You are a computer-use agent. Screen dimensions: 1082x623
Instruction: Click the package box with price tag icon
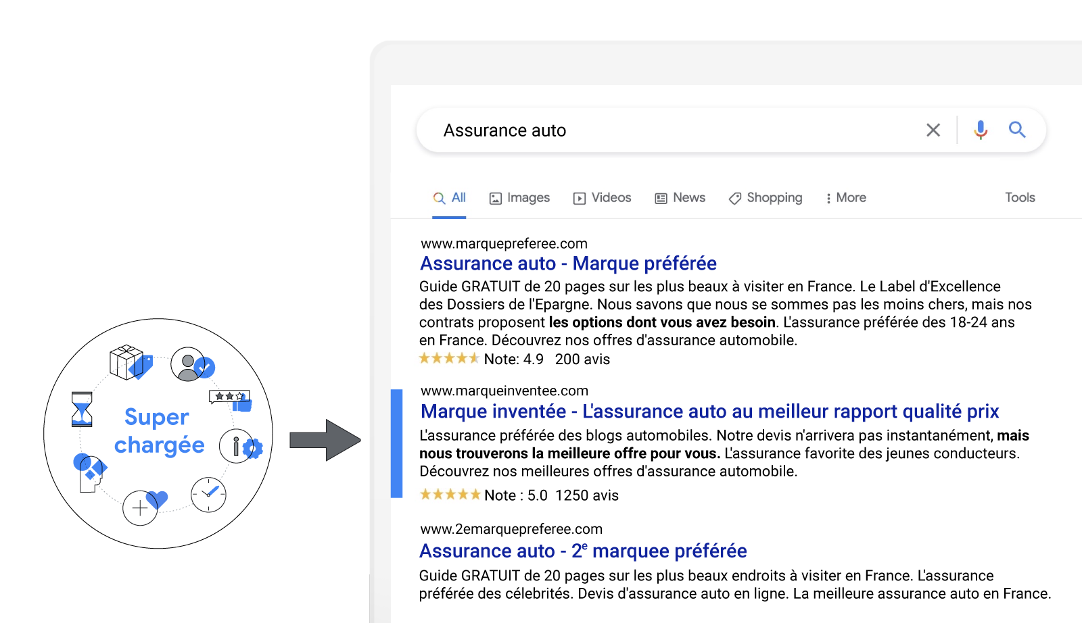click(131, 362)
